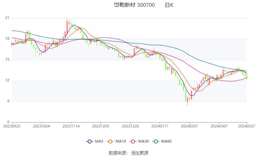Toggle the MA60 legend series
This screenshot has width=257, height=156.
tap(162, 141)
